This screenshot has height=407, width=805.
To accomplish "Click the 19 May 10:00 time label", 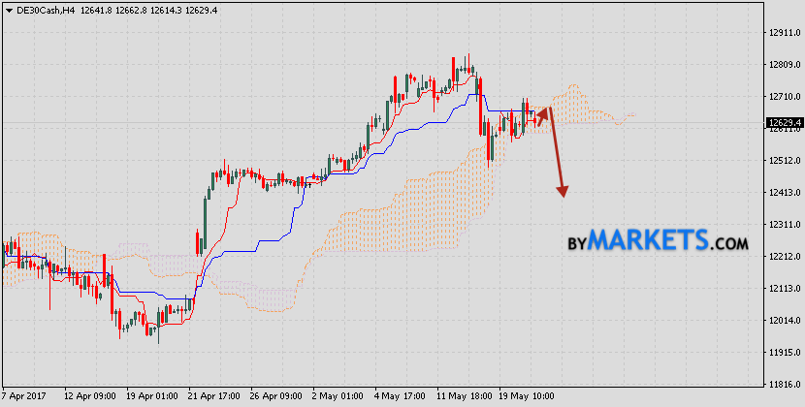I will pyautogui.click(x=528, y=396).
